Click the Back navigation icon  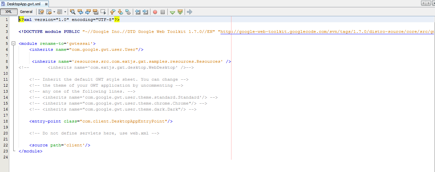pos(49,12)
